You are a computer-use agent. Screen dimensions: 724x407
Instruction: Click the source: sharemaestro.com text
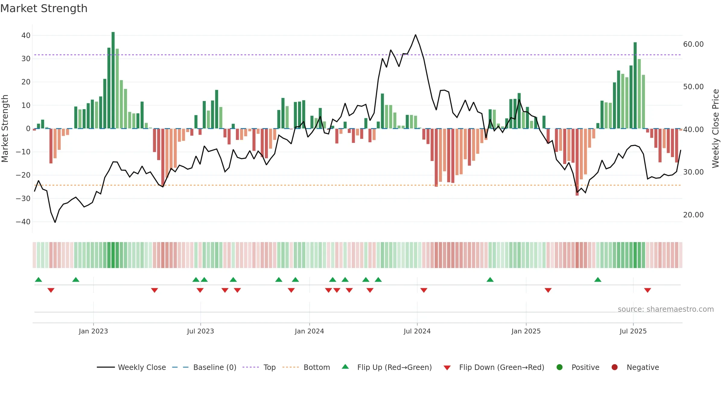(x=666, y=309)
